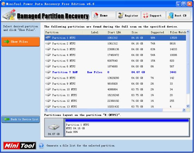Click the horizontal scroll right arrow
194x153 pixels.
pos(184,110)
